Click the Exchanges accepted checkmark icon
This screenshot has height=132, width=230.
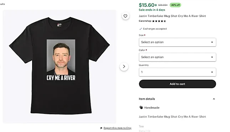coord(140,29)
